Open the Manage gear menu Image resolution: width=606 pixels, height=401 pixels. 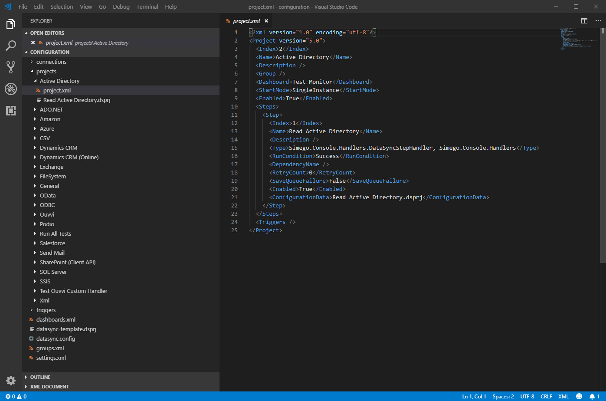tap(11, 381)
